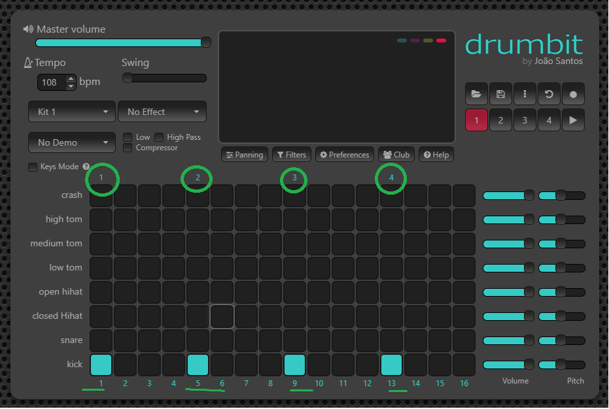
Task: Open the Preferences panel
Action: click(344, 155)
